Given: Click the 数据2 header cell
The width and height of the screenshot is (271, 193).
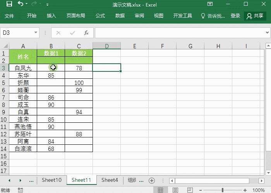Looking at the screenshot, I should pyautogui.click(x=79, y=53).
